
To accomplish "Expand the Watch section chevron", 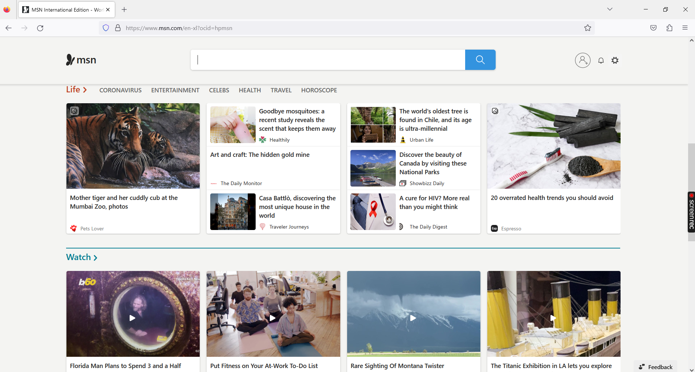I will click(x=95, y=257).
